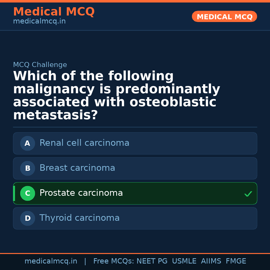Click the orange MEDICAL MCQ badge
270x270 pixels.
tap(224, 17)
